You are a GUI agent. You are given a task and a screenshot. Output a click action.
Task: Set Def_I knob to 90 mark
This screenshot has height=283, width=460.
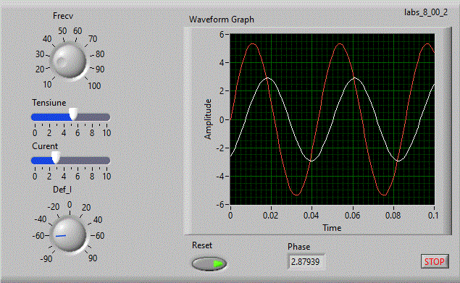[93, 258]
